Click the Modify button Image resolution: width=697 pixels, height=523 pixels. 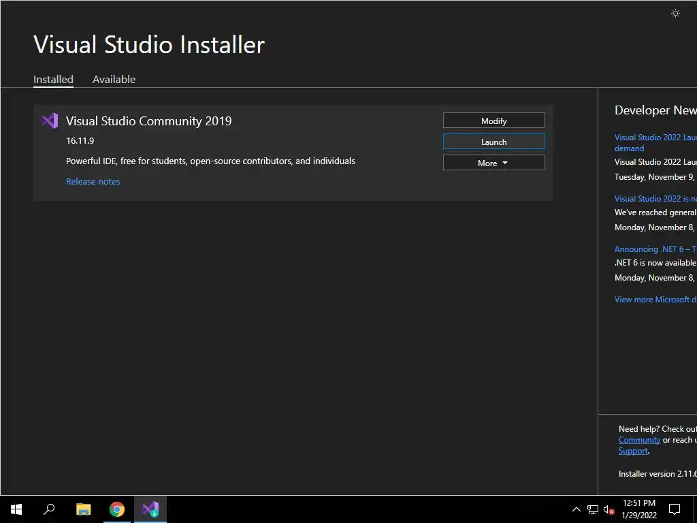pos(494,121)
